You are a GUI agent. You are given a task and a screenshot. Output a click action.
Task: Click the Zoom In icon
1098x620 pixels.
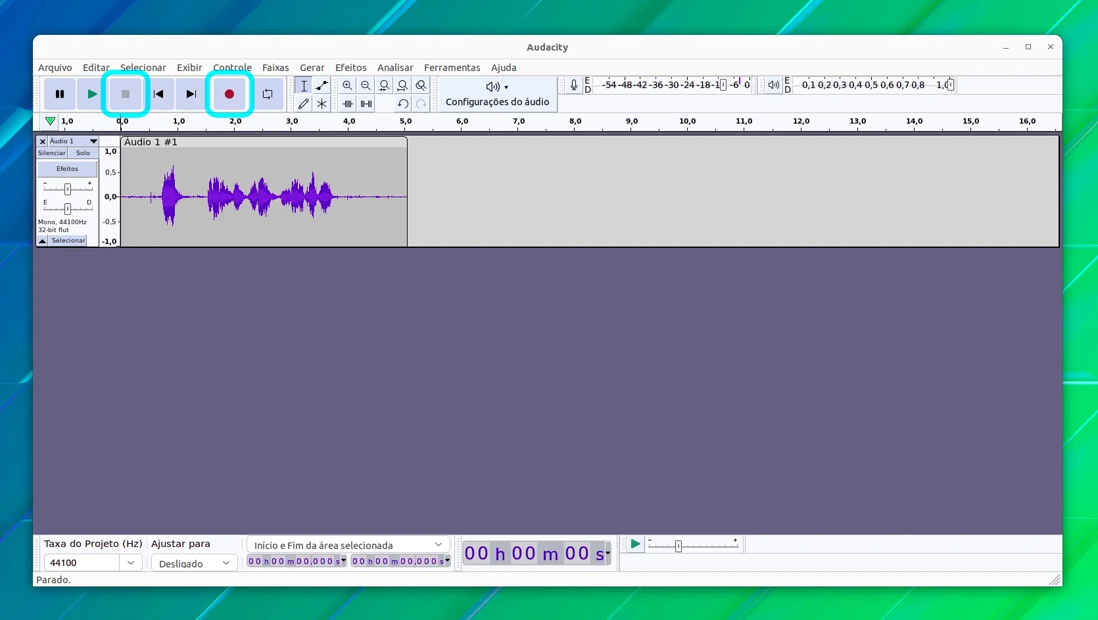click(348, 85)
